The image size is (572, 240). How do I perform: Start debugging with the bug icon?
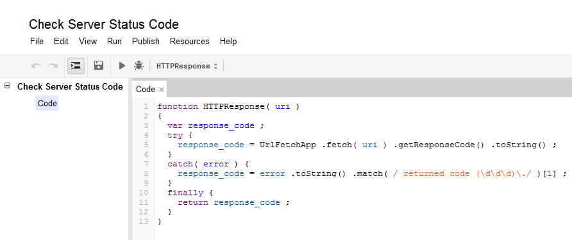point(139,65)
